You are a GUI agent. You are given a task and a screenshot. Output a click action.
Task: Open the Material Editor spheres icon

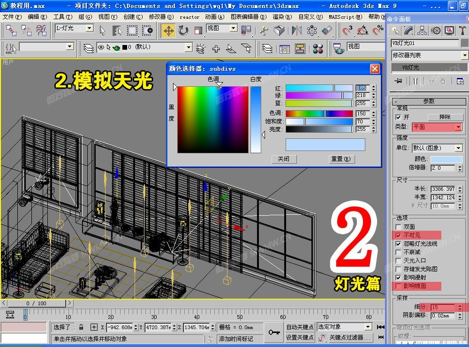click(x=318, y=48)
